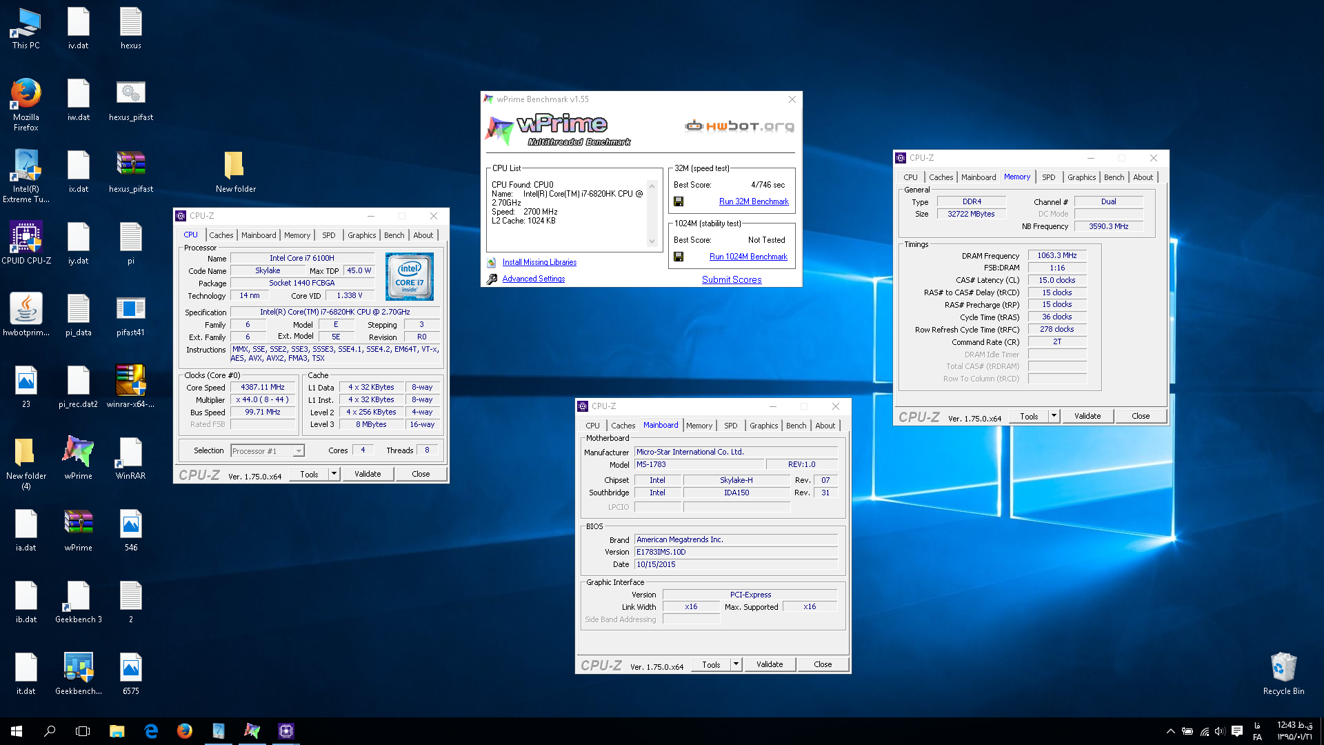1324x745 pixels.
Task: Open the wPrime desktop shortcut beside WinRAR
Action: click(78, 458)
